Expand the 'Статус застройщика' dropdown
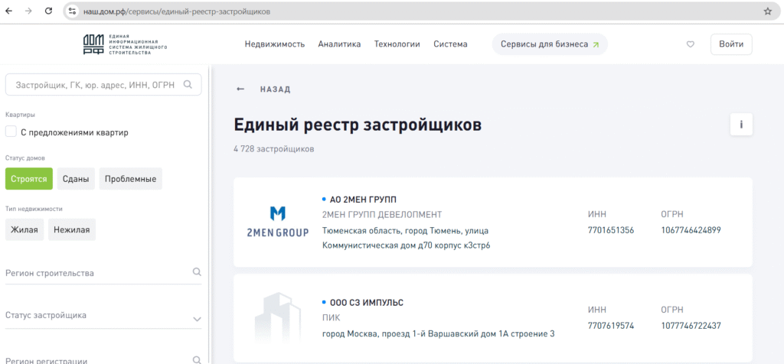Screen dimensions: 784x364 [x=197, y=318]
